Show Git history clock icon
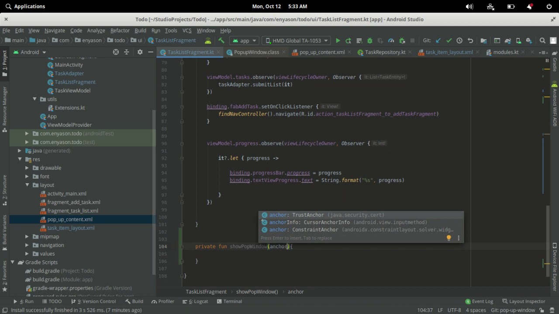Viewport: 559px width, 314px height. [459, 41]
